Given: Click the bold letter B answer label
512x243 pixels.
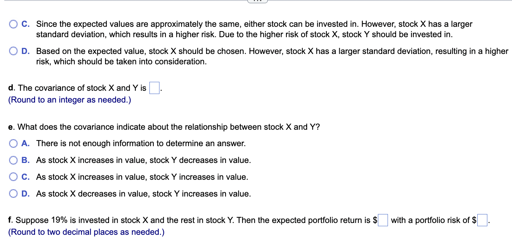Looking at the screenshot, I should click(25, 160).
